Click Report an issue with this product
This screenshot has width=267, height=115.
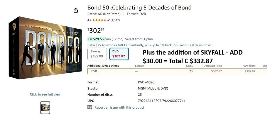[119, 107]
